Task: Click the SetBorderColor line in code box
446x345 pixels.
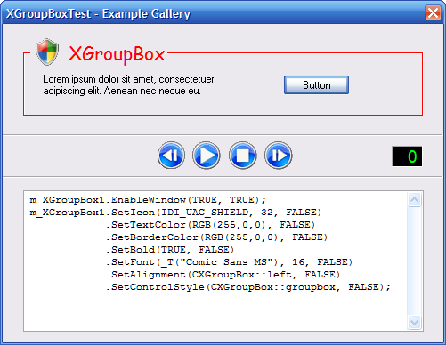Action: tap(216, 237)
